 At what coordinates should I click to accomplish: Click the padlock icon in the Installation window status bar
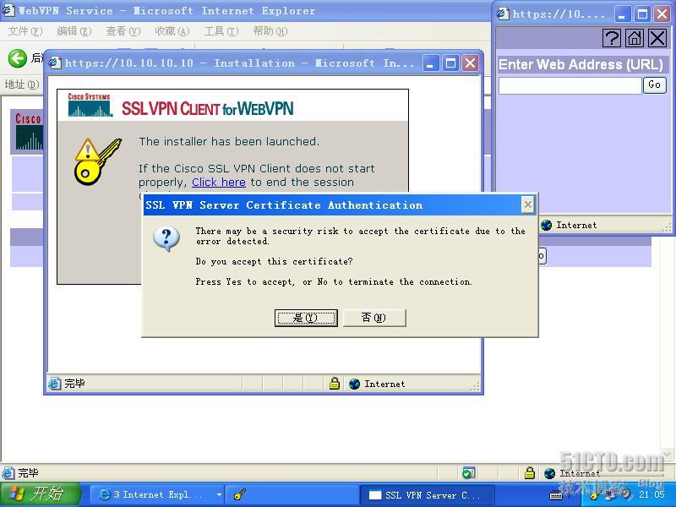334,384
